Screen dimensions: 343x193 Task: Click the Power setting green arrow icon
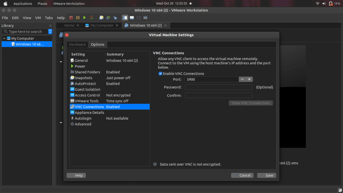72,66
